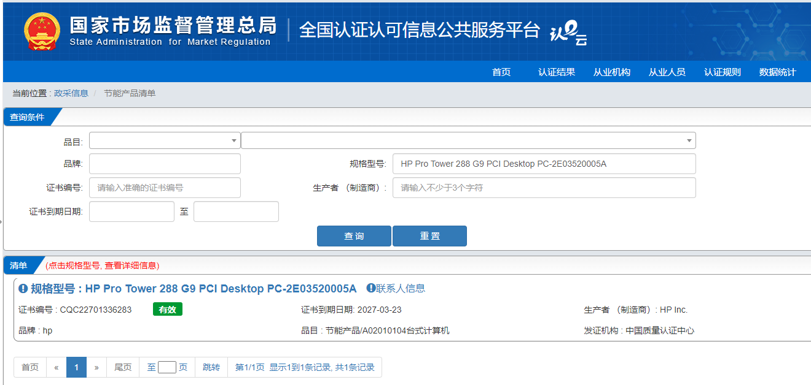The width and height of the screenshot is (811, 385).
Task: Open the 认证结果 navigation menu
Action: pyautogui.click(x=557, y=72)
